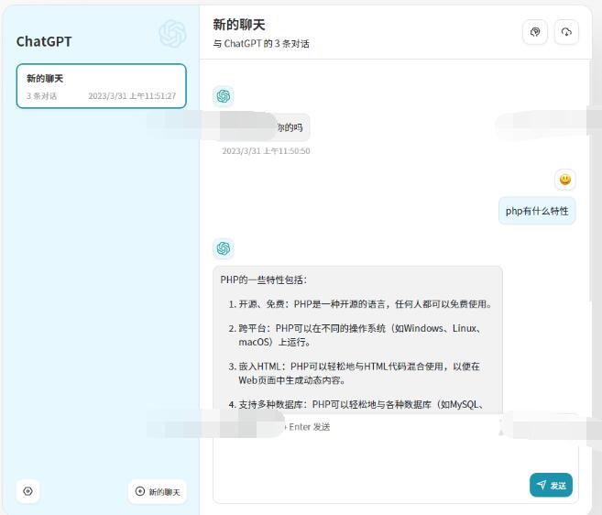Click the 新的聊天 chat title header
This screenshot has width=602, height=515.
239,25
